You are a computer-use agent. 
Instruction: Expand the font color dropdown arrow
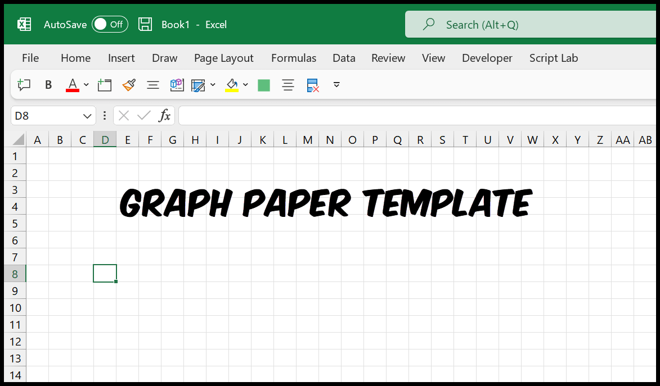click(x=86, y=85)
